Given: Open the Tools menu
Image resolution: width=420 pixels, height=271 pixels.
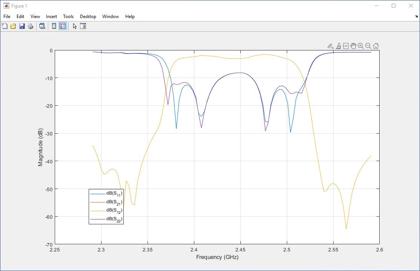Looking at the screenshot, I should [68, 17].
